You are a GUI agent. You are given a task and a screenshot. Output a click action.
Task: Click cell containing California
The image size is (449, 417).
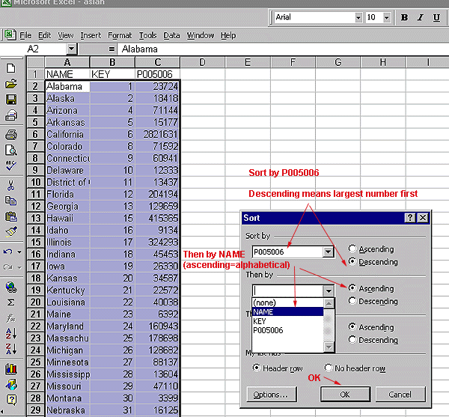[67, 135]
